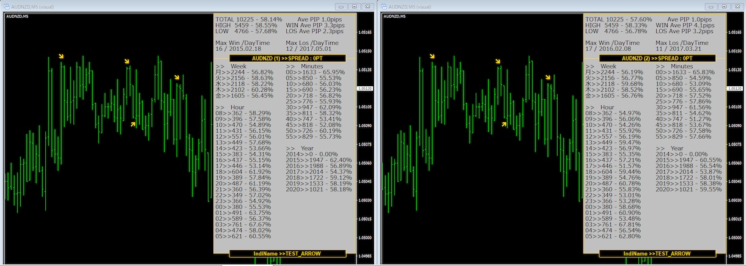Click the 1.05120 current price label, right chart
The height and width of the screenshot is (266, 746).
pyautogui.click(x=734, y=89)
